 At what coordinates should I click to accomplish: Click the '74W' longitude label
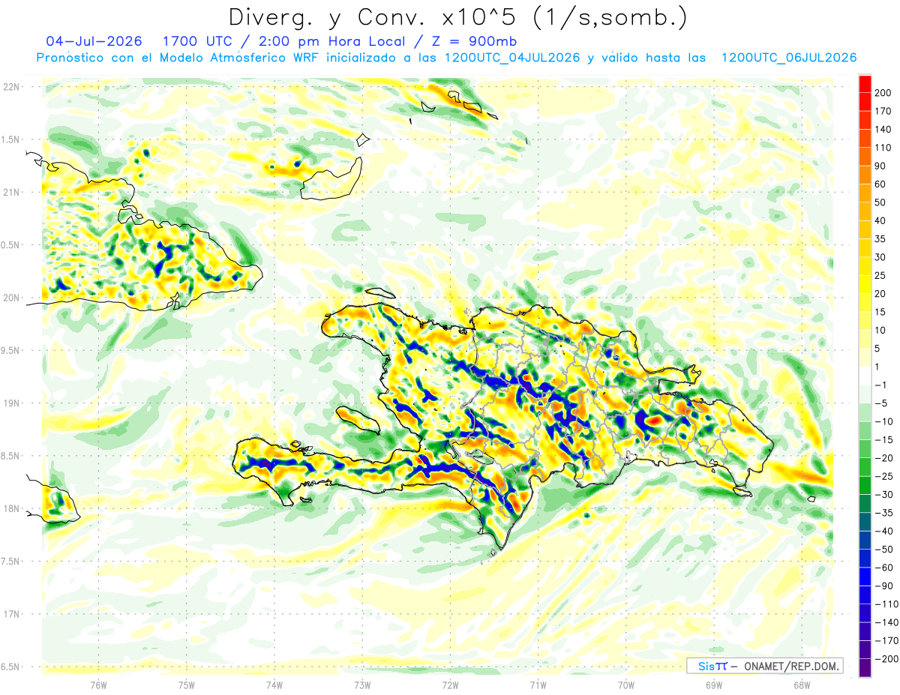tap(274, 685)
